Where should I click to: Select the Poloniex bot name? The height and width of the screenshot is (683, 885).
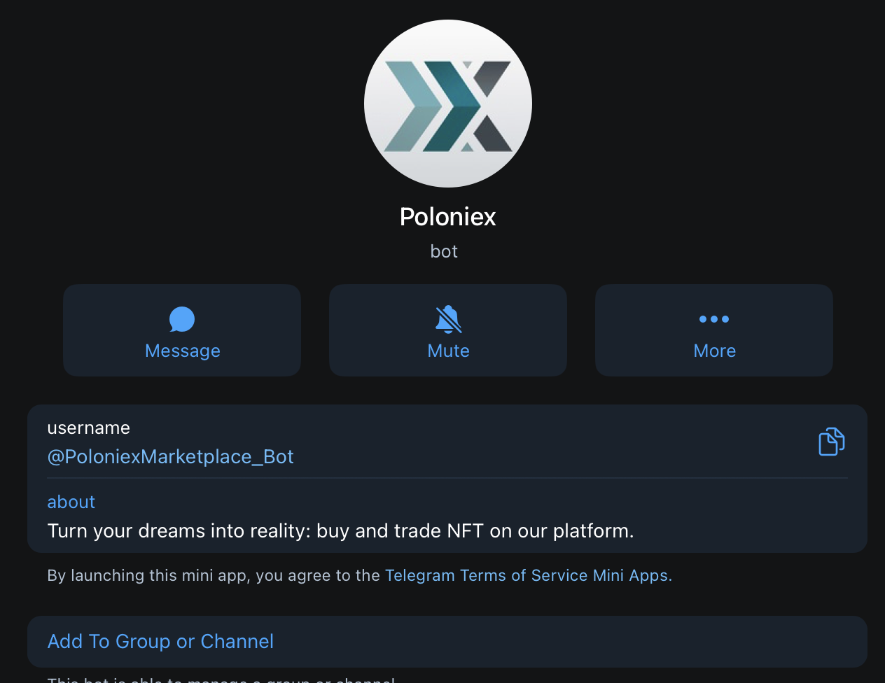pos(447,216)
